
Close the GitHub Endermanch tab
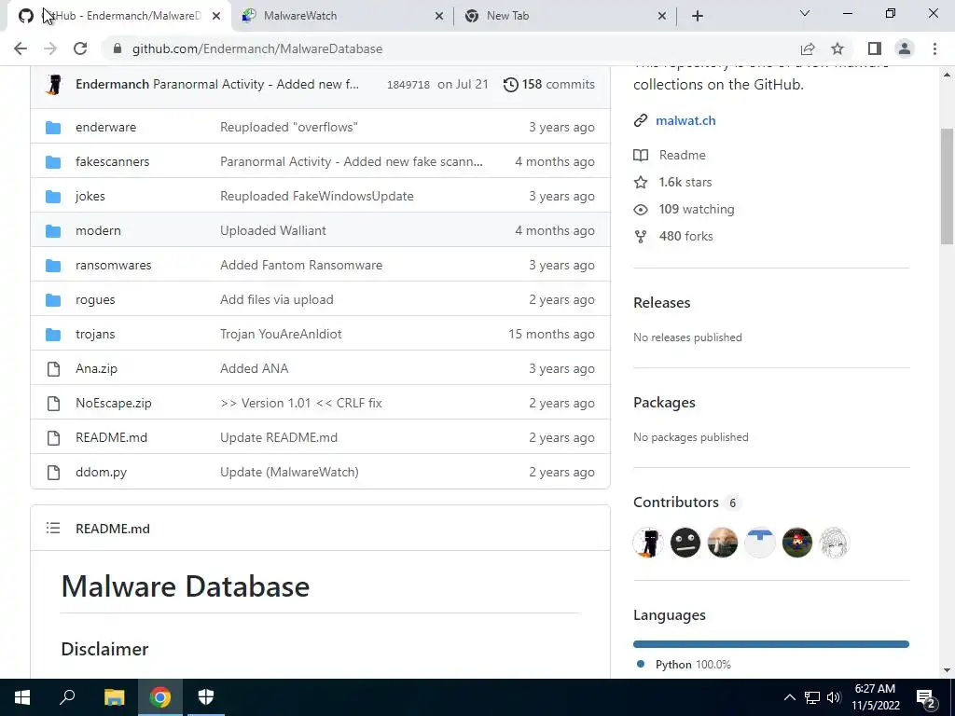(x=216, y=16)
